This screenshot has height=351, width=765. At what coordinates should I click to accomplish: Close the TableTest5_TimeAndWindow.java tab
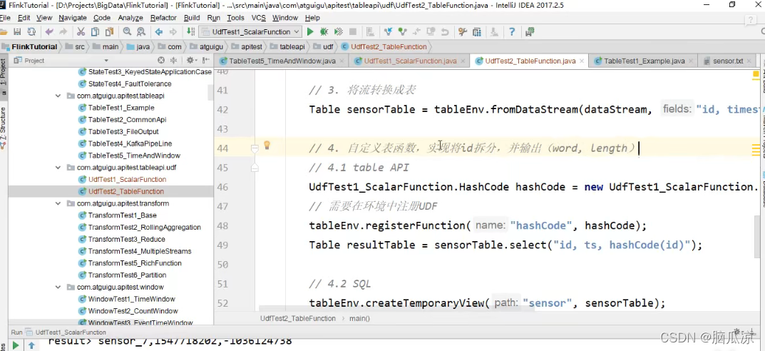(x=342, y=61)
